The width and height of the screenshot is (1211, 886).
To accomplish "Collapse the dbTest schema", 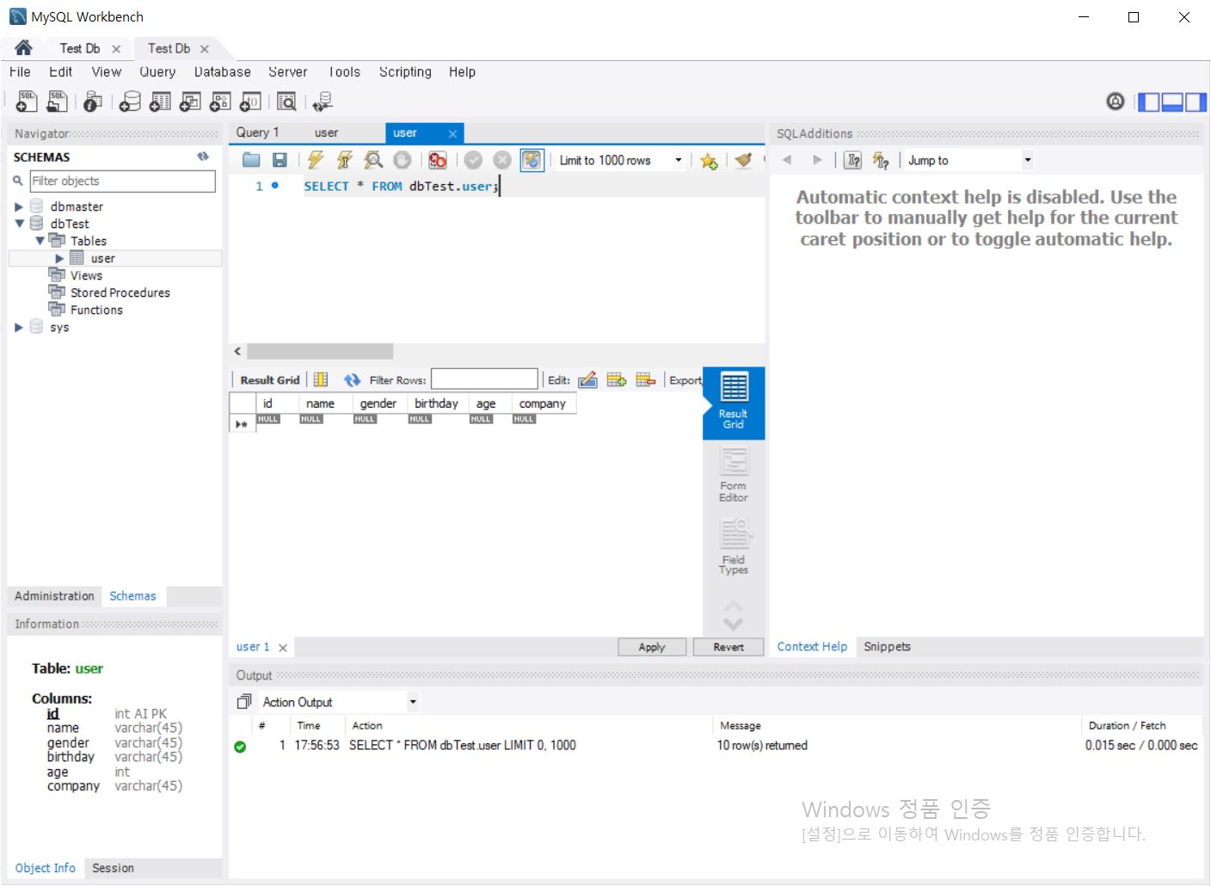I will (x=19, y=224).
